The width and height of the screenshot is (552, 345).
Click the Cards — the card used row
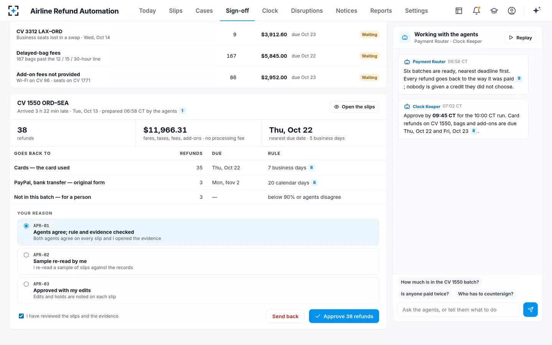[x=198, y=168]
